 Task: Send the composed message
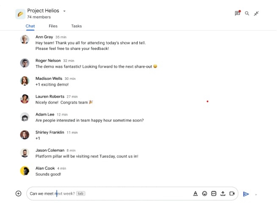246,194
